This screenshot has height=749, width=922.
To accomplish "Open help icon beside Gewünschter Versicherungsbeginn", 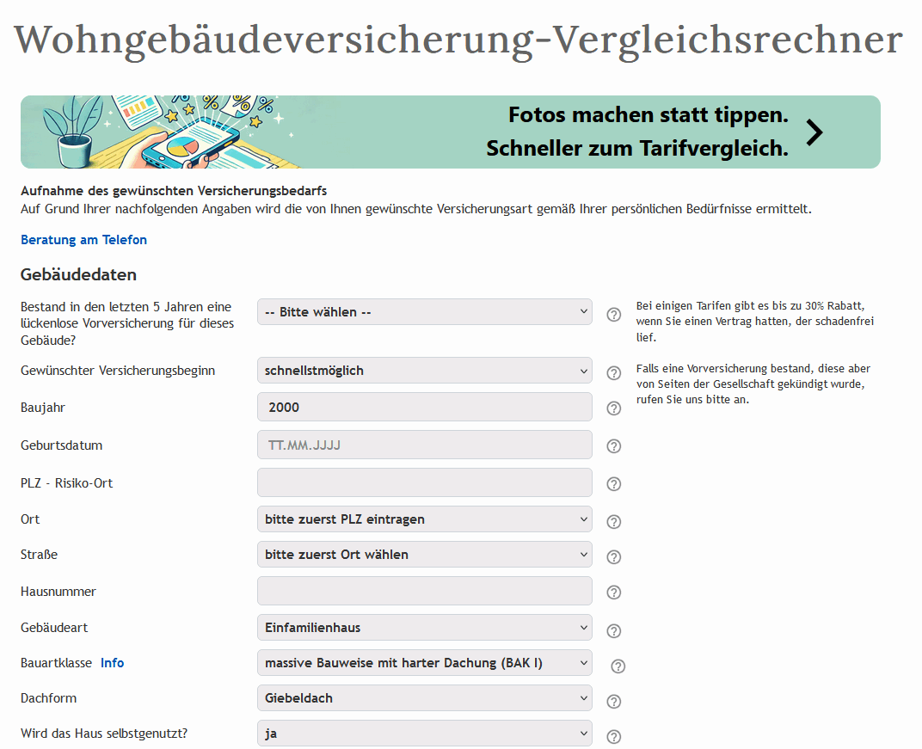I will 613,372.
